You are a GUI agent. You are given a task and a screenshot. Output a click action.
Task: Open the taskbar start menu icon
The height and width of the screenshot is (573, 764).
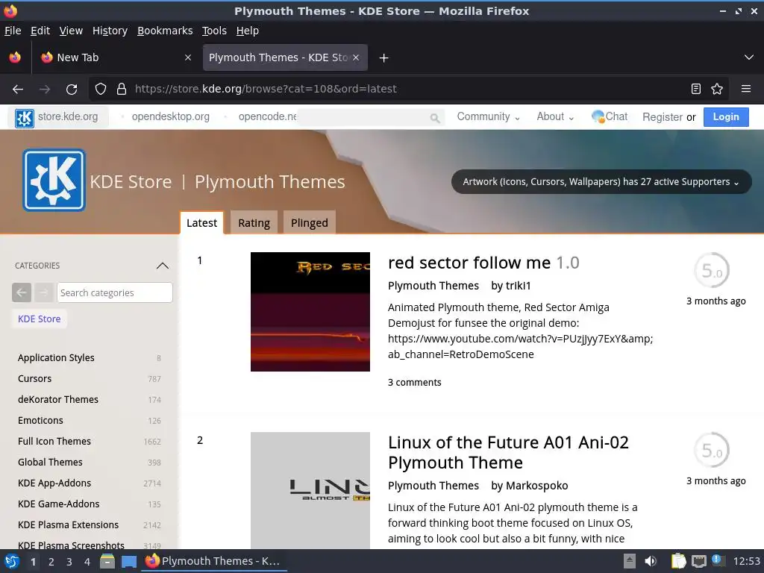tap(12, 561)
